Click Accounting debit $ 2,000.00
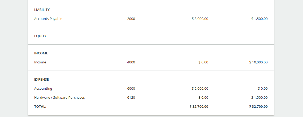Screen dimensions: 303x117 click(x=200, y=88)
